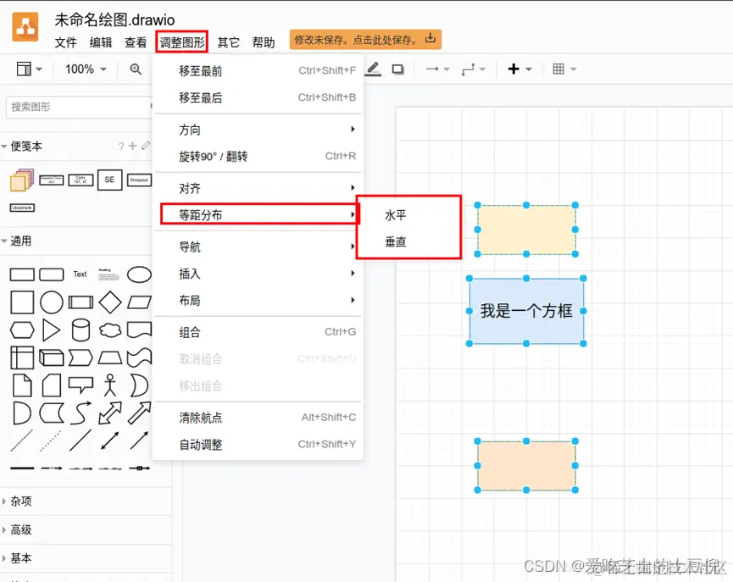Pick the rounded rectangle shape
733x582 pixels.
click(x=52, y=274)
